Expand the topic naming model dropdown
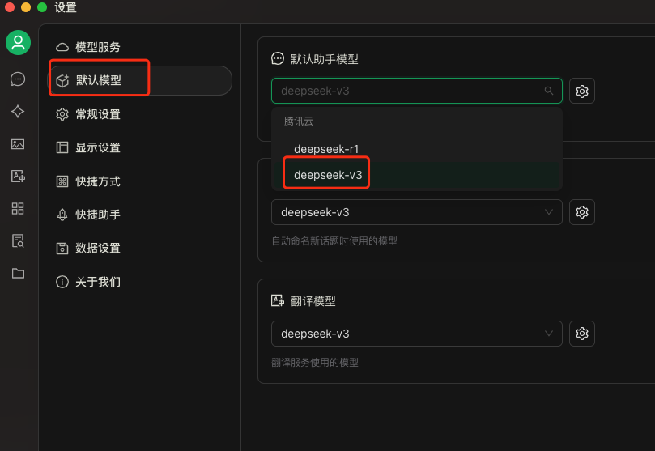Image resolution: width=655 pixels, height=451 pixels. [416, 212]
